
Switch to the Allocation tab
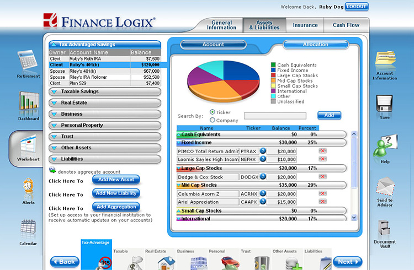316,45
